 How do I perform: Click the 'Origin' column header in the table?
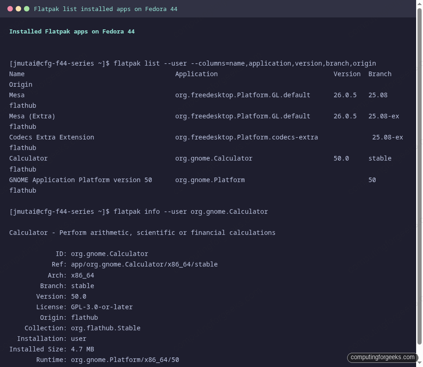(x=21, y=85)
